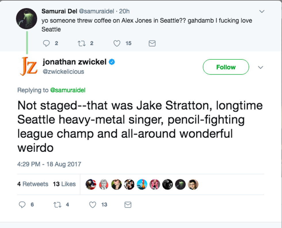Like jonathan zwickel's tweet with heart icon

pos(93,205)
